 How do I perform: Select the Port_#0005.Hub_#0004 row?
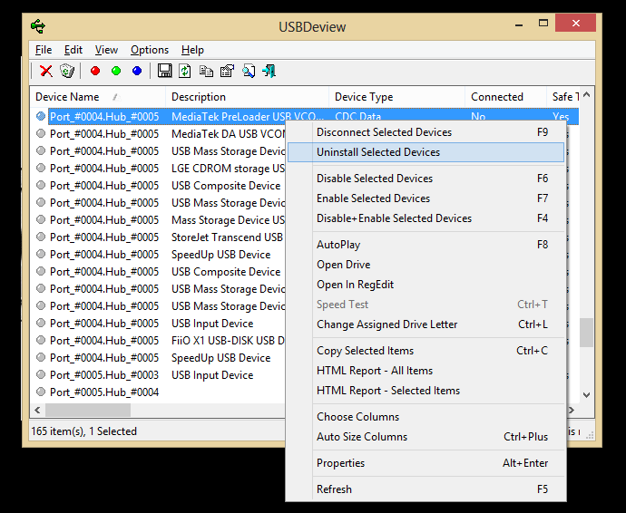158,392
